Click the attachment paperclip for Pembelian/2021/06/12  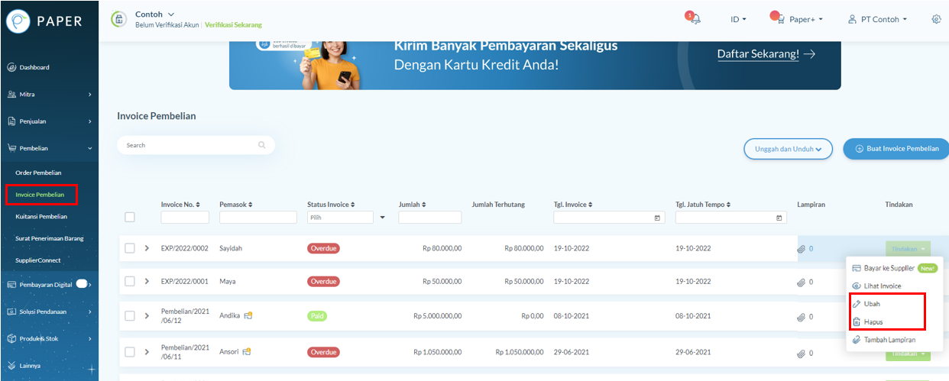[802, 316]
